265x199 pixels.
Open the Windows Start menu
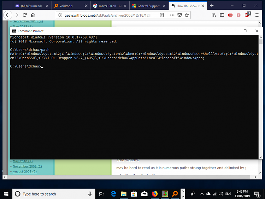click(x=6, y=194)
